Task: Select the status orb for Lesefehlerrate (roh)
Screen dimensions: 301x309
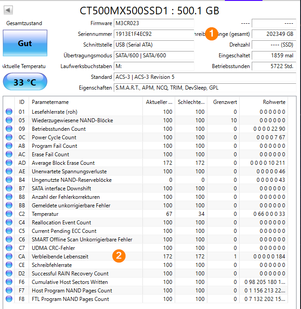Action: coord(9,112)
